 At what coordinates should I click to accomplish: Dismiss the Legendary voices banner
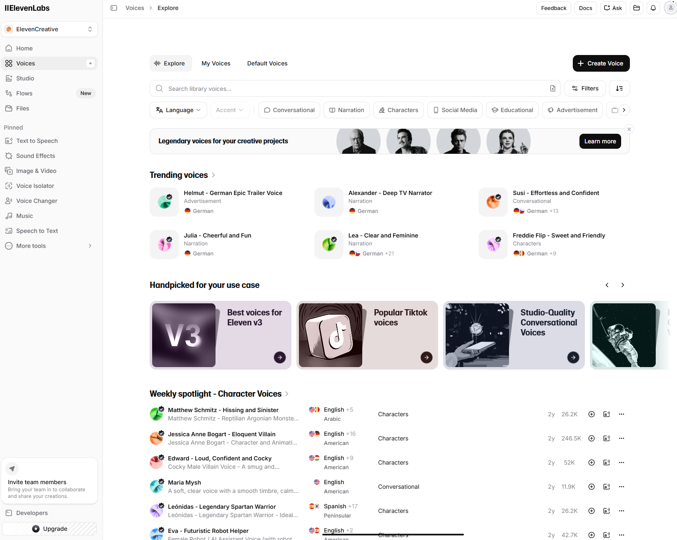click(x=629, y=129)
